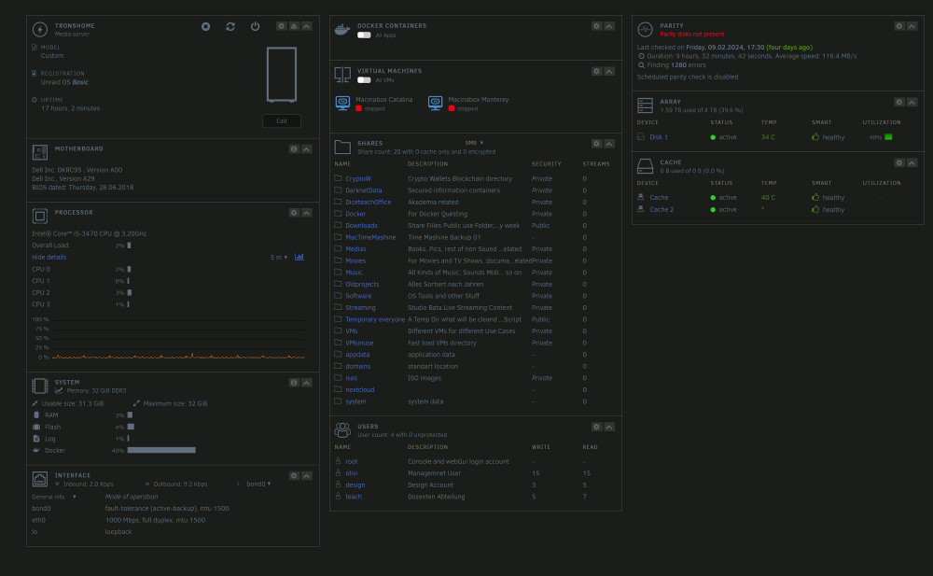Click the power off icon in server header
This screenshot has height=576, width=933.
[256, 26]
